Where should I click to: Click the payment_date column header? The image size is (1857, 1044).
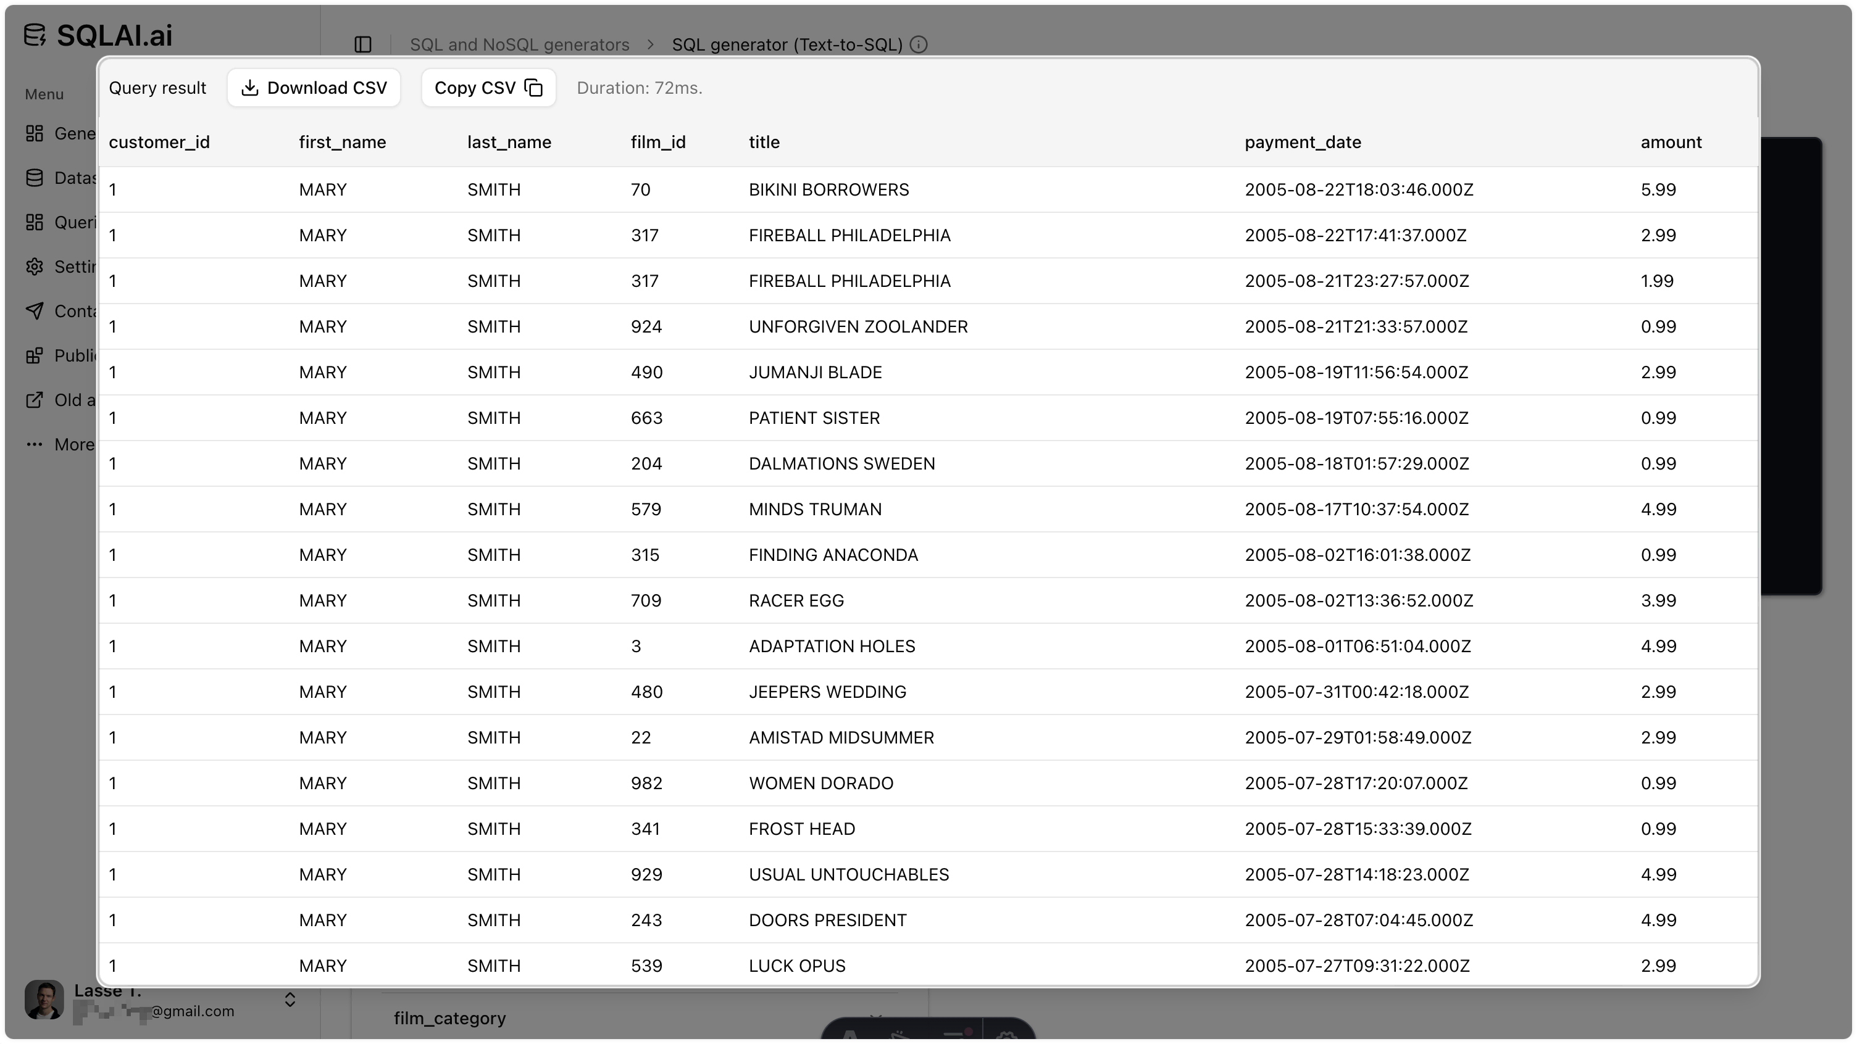click(x=1302, y=142)
